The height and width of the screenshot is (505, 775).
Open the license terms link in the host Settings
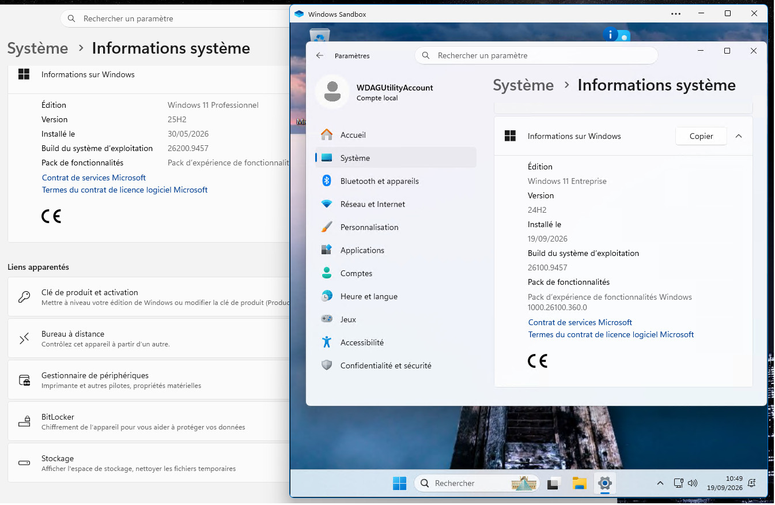[x=124, y=190]
